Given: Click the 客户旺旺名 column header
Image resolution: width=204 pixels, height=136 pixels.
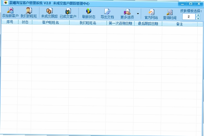Looking at the screenshot, I should 50,22.
